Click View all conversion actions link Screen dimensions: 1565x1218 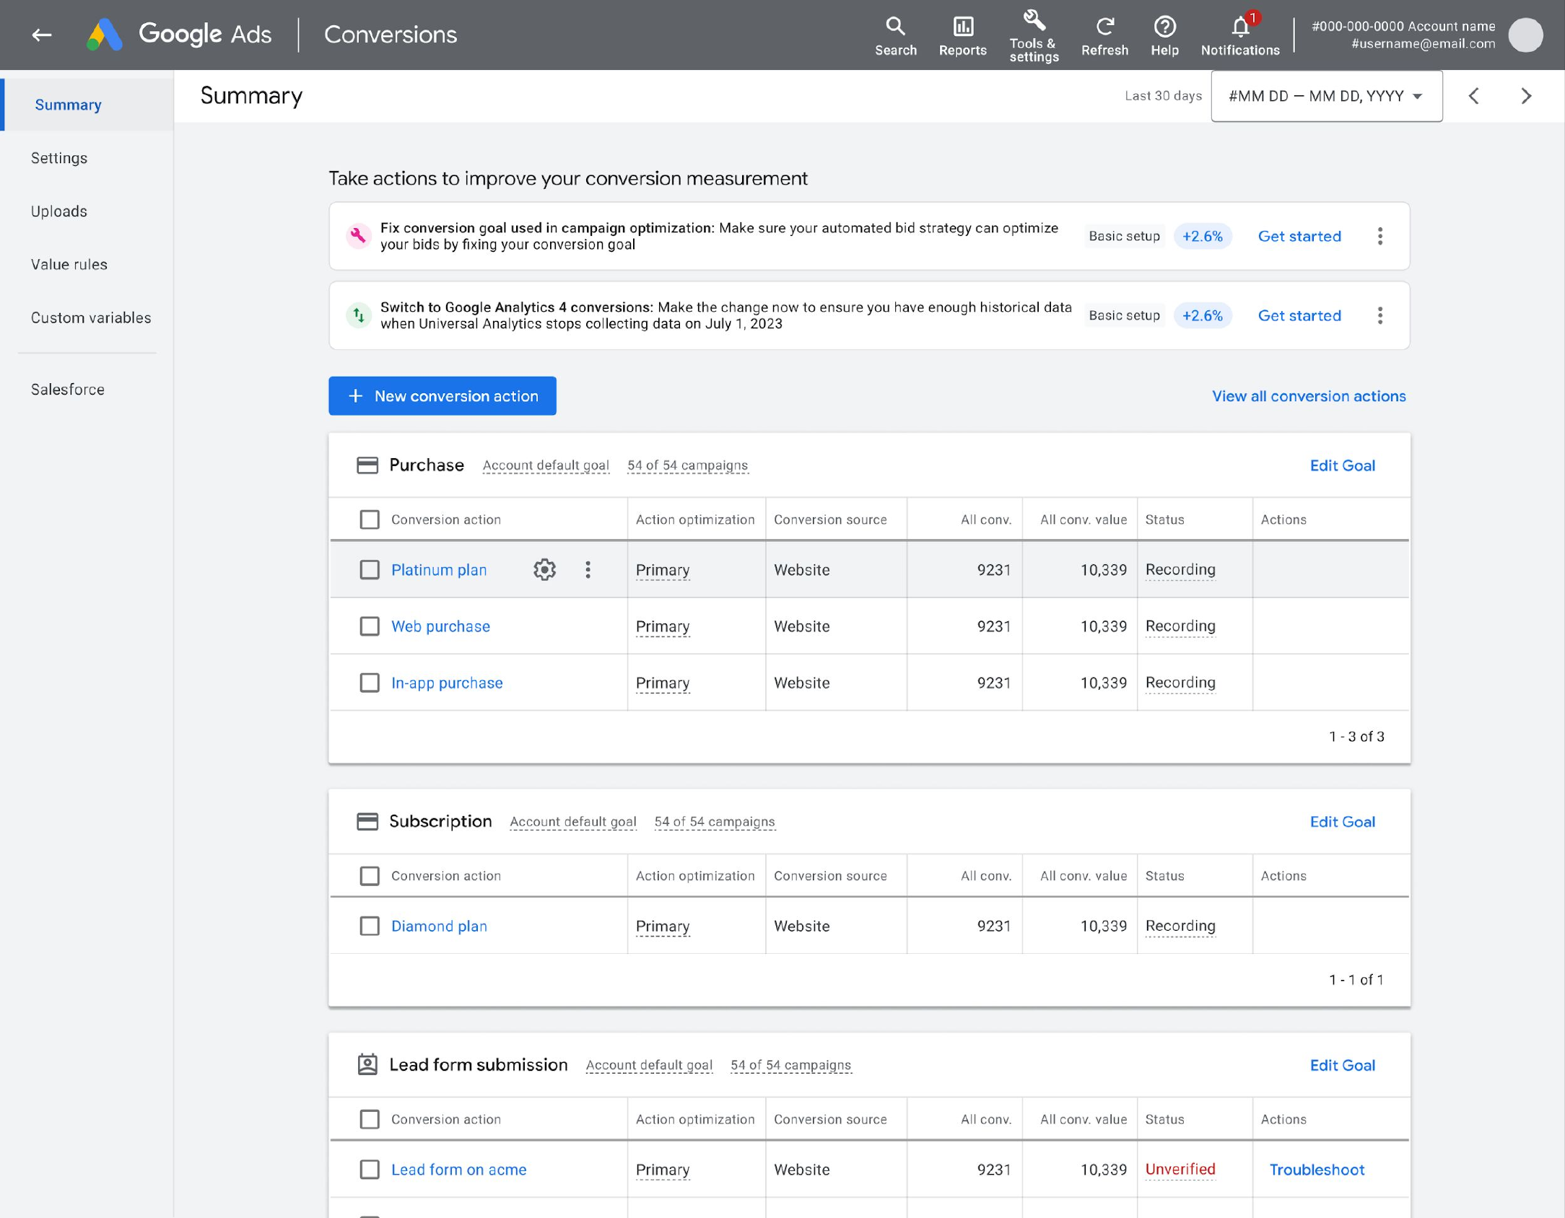(1309, 395)
